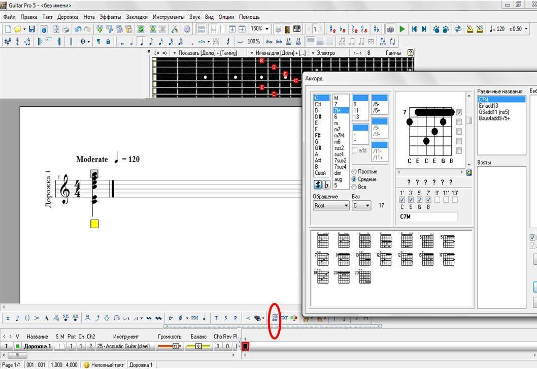This screenshot has height=369, width=537.
Task: Toggle the 'add' checkbox in chord dialog
Action: click(355, 150)
